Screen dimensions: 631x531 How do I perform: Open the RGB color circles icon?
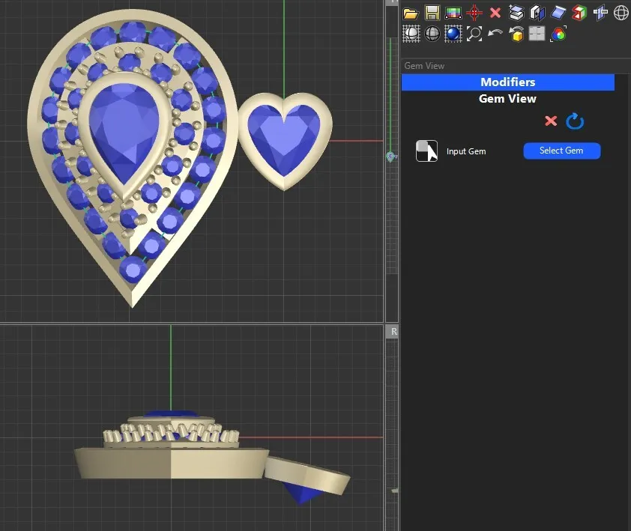click(558, 34)
